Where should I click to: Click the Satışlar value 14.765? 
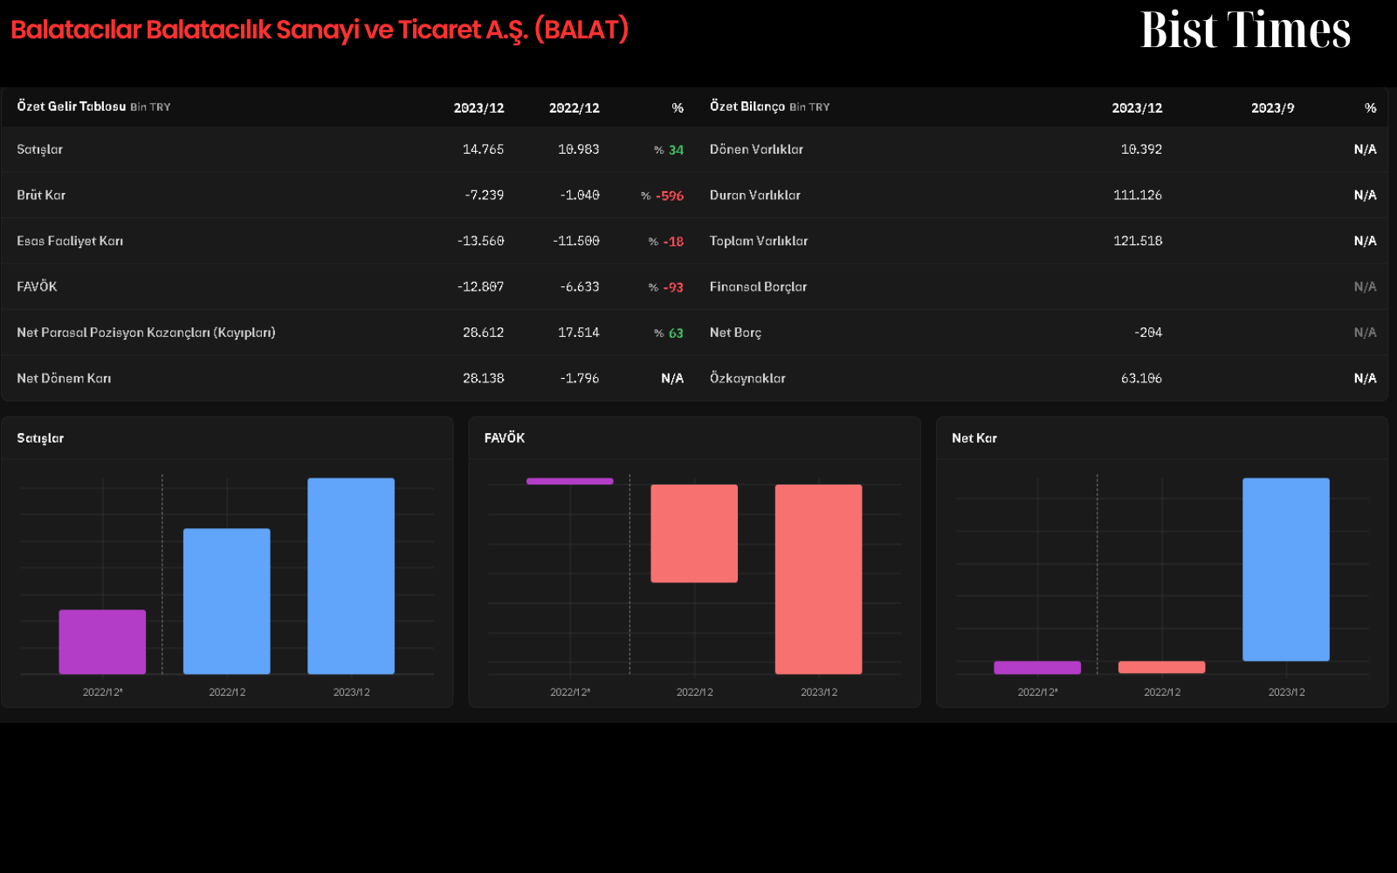(x=483, y=149)
